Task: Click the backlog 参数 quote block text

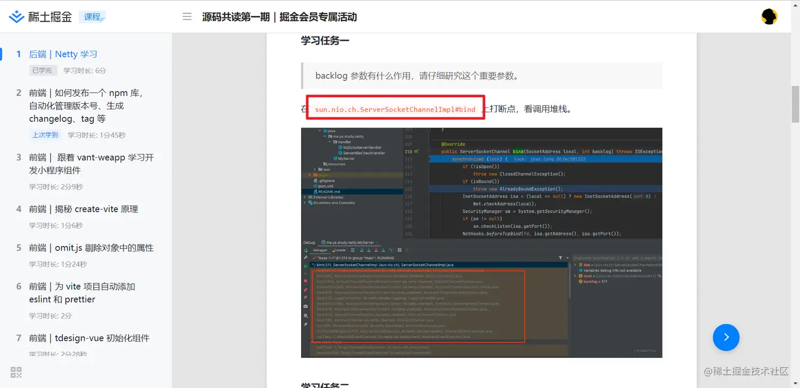Action: click(x=417, y=76)
